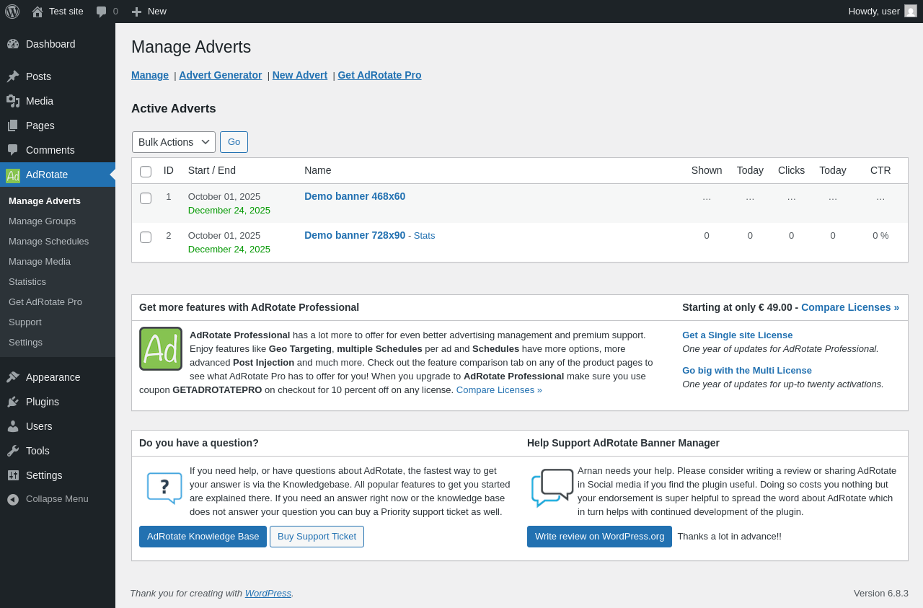Click the Go button

coord(234,142)
